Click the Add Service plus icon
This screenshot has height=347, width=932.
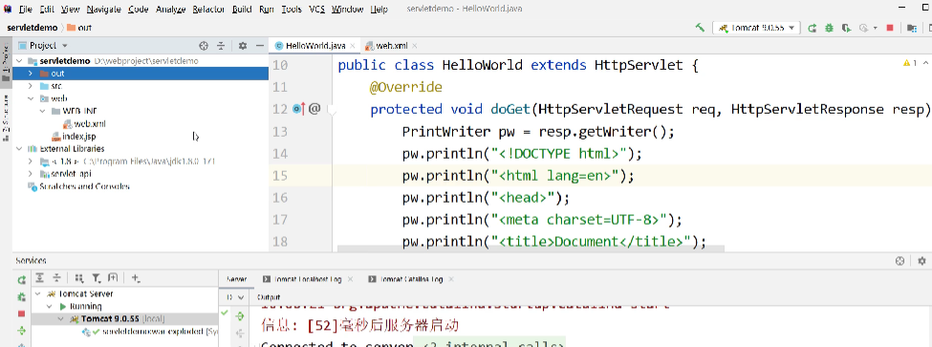[136, 277]
